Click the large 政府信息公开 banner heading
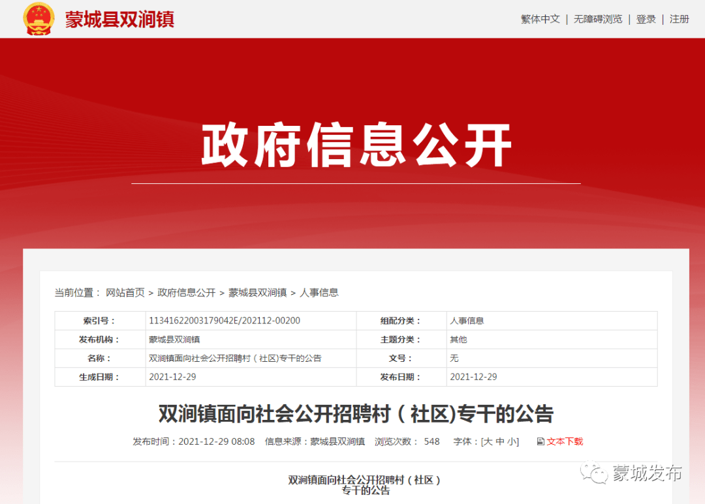The image size is (705, 504). [x=356, y=145]
